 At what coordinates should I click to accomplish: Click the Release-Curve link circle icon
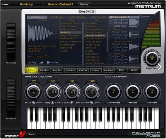91,103
